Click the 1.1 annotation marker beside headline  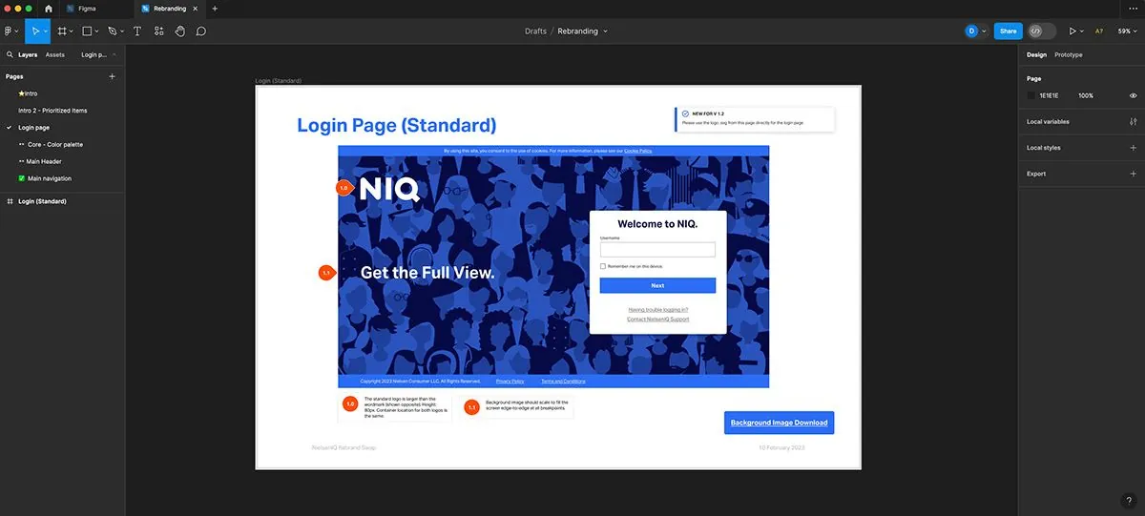coord(326,273)
